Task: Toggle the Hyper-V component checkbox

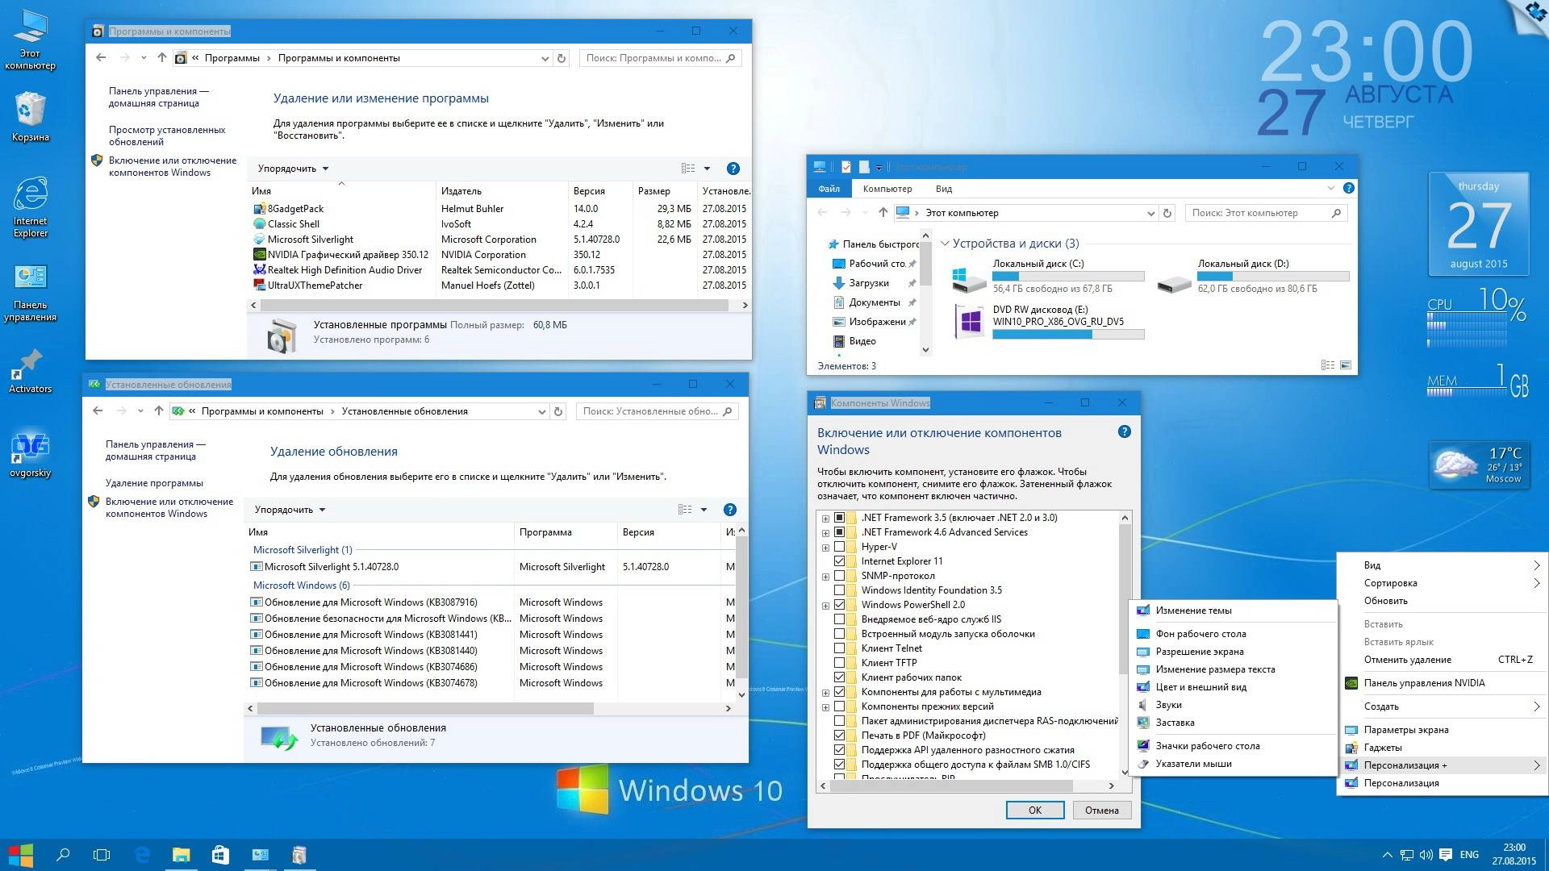Action: coord(839,547)
